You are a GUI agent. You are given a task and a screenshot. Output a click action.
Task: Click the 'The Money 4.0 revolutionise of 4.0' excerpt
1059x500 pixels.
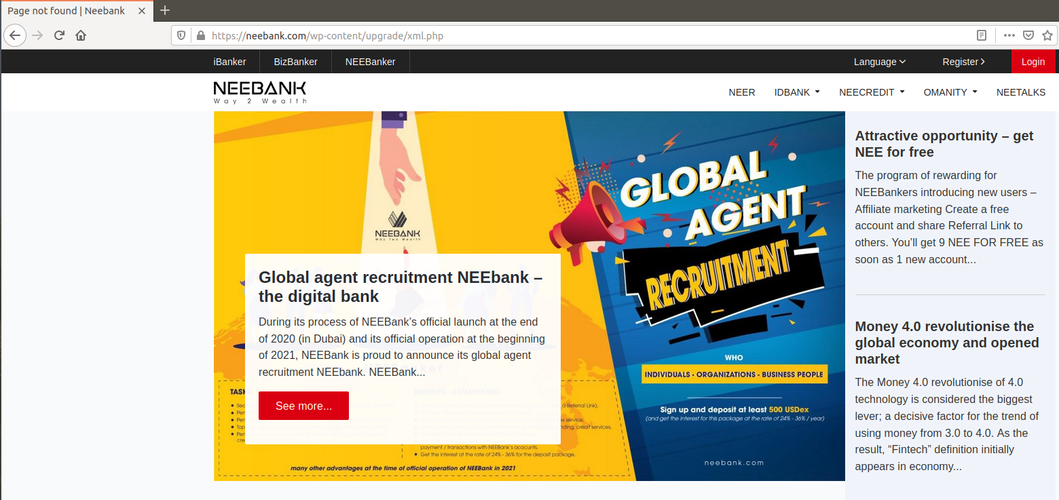[947, 424]
